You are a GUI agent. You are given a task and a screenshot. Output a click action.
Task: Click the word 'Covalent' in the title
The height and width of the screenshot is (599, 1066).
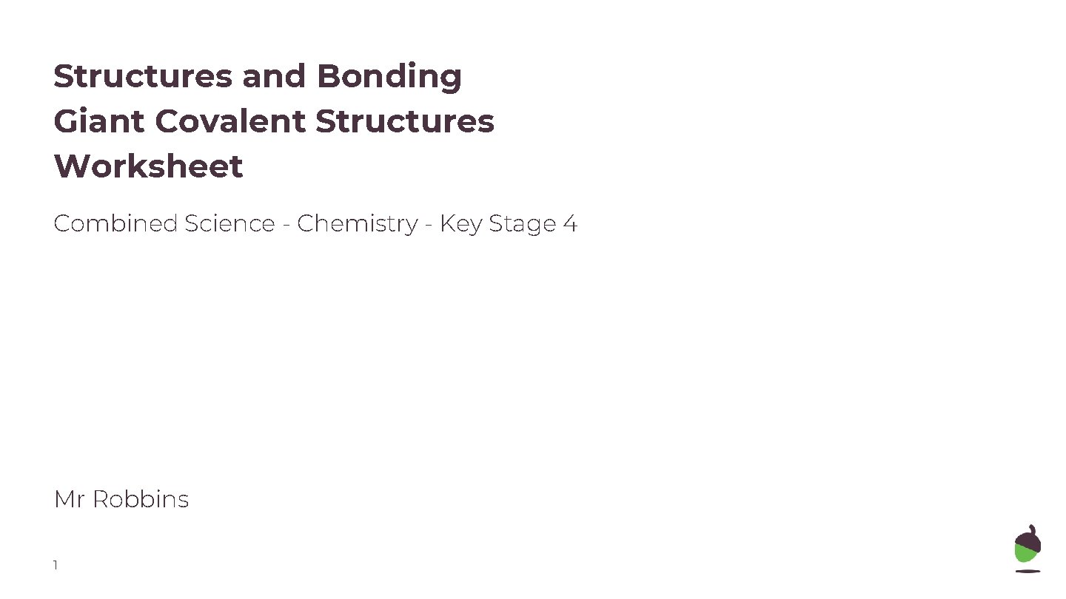[x=230, y=121]
